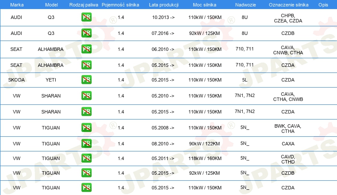The width and height of the screenshot is (337, 195).
Task: Click the "118kW / 160KM" power cell
Action: click(205, 158)
